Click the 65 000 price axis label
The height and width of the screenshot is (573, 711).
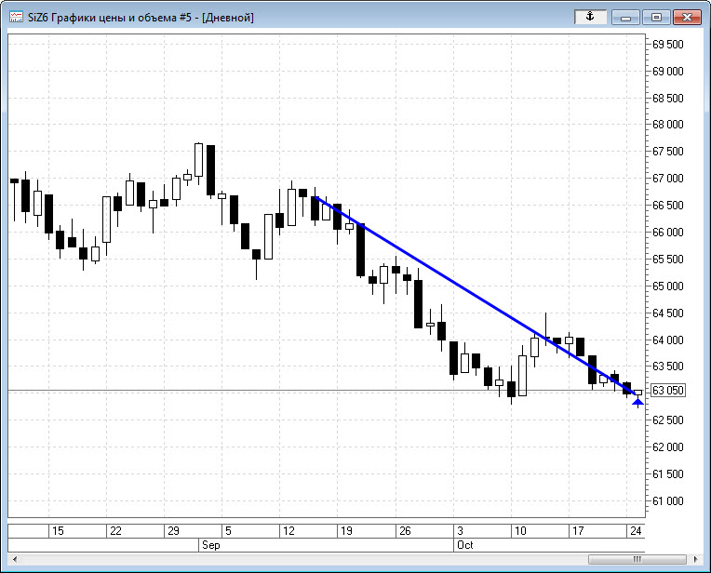click(x=667, y=286)
